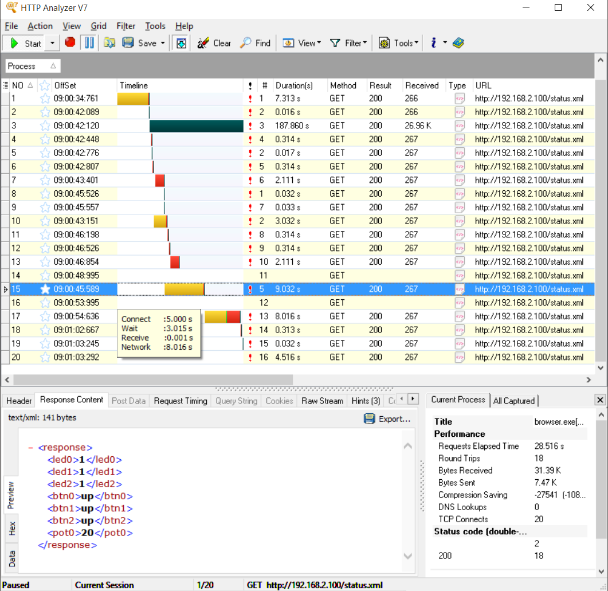Toggle the star on row 10
This screenshot has width=608, height=591.
(45, 221)
